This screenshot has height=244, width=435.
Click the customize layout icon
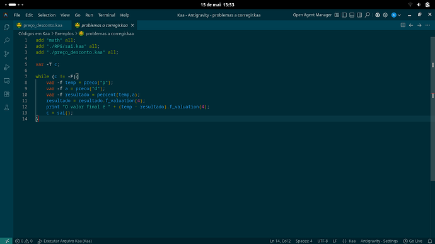pos(337,15)
